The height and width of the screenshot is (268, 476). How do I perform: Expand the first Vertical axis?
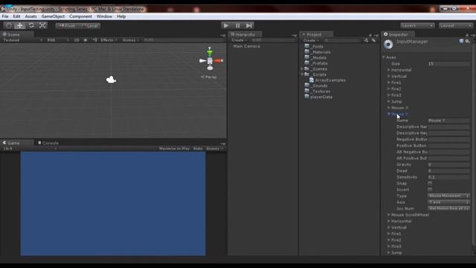(x=388, y=76)
